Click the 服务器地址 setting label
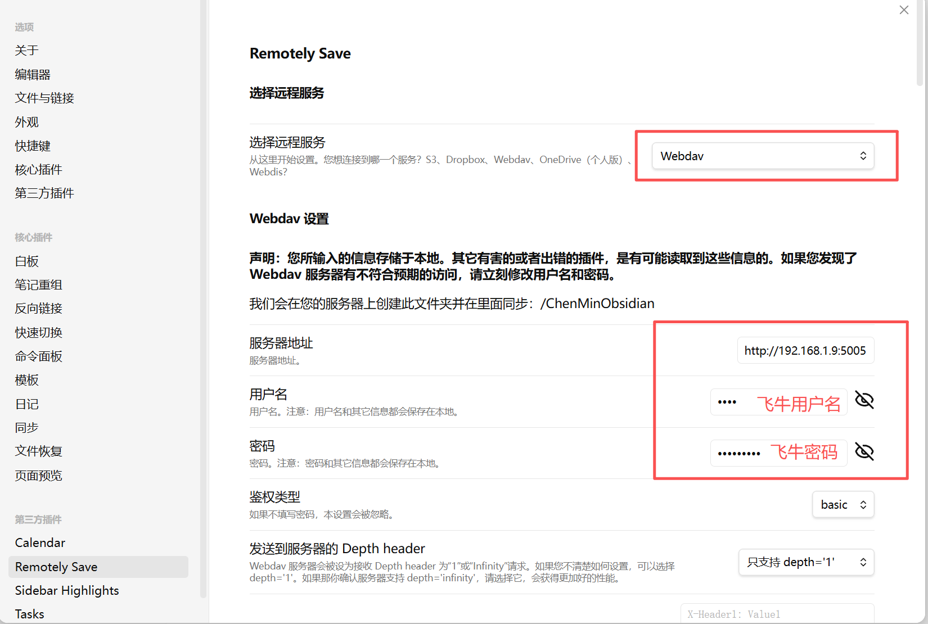Screen dimensions: 928x624 coord(281,343)
